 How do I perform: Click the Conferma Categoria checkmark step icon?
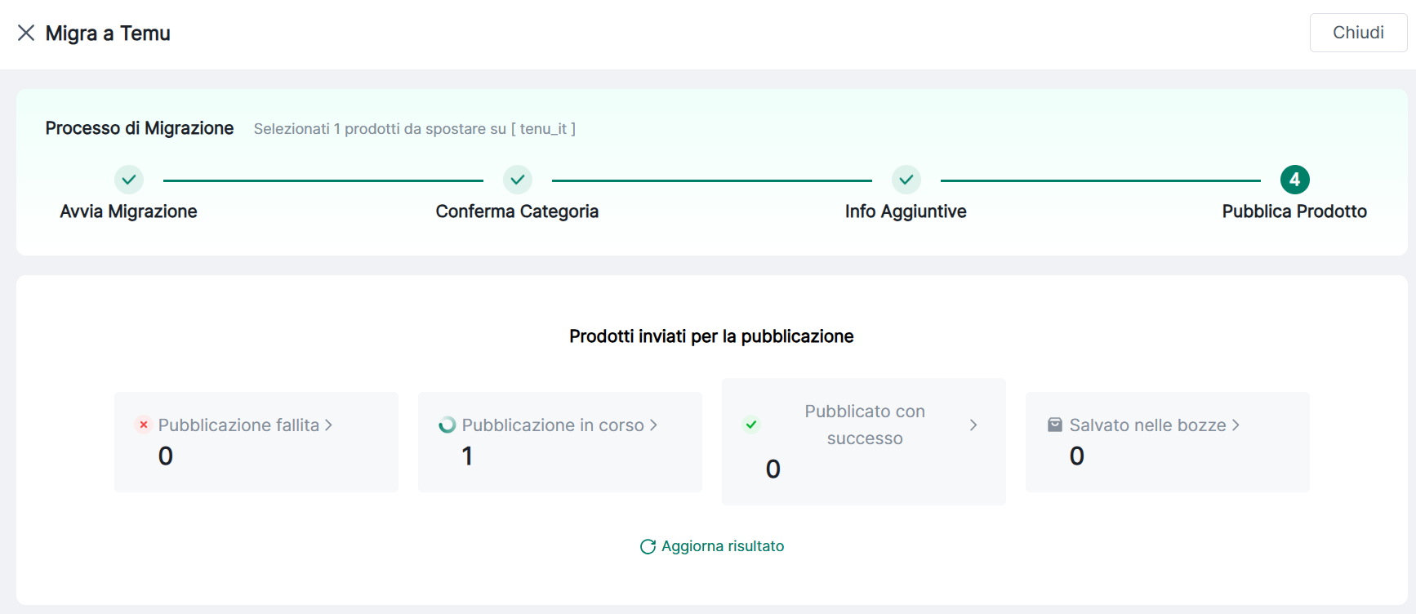pos(518,180)
